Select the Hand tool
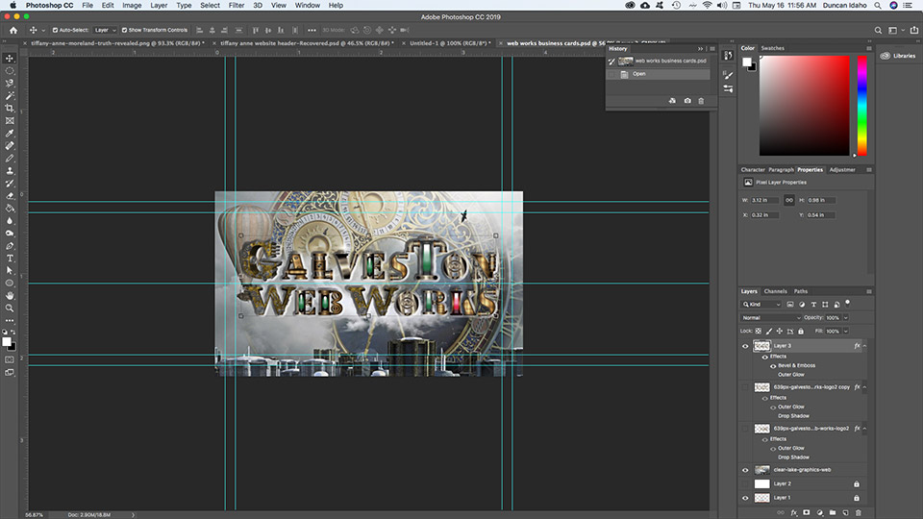Screen dimensions: 923x519 10,295
